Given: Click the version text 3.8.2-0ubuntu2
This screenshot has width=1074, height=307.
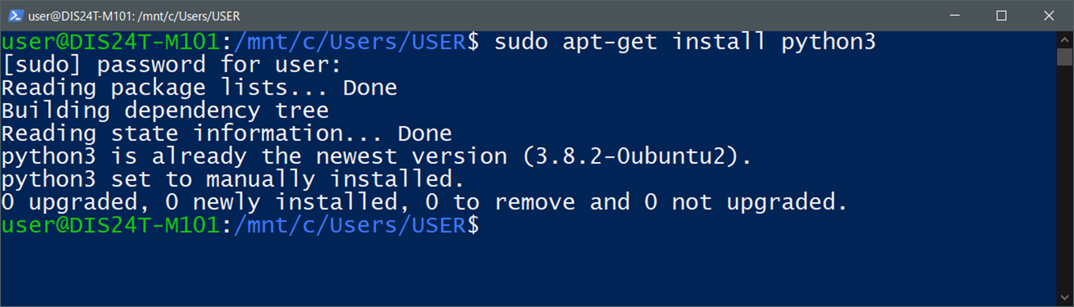Looking at the screenshot, I should point(630,157).
